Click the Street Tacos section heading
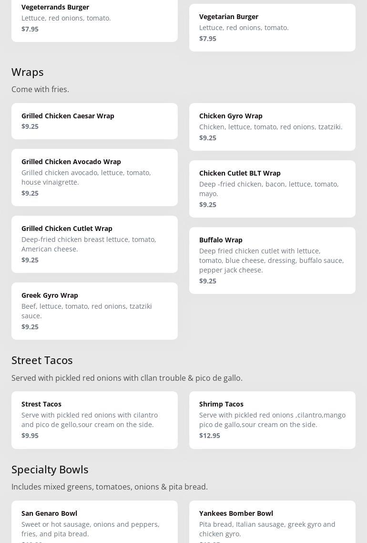The width and height of the screenshot is (367, 543). [42, 360]
